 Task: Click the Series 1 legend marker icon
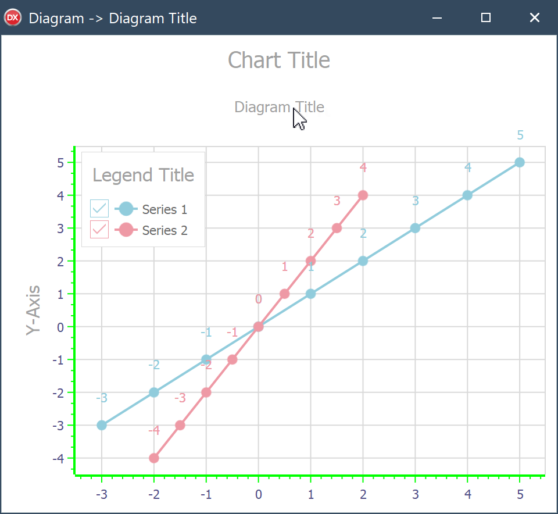(126, 209)
